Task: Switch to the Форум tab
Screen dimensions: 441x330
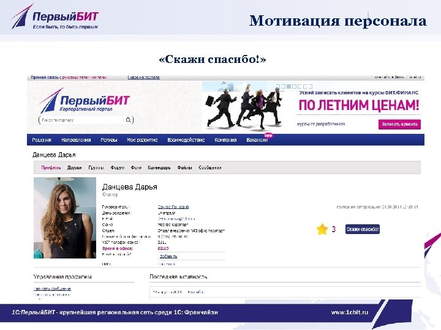Action: (x=117, y=167)
